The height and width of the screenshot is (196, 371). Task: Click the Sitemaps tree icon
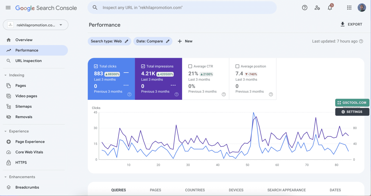tap(9, 106)
